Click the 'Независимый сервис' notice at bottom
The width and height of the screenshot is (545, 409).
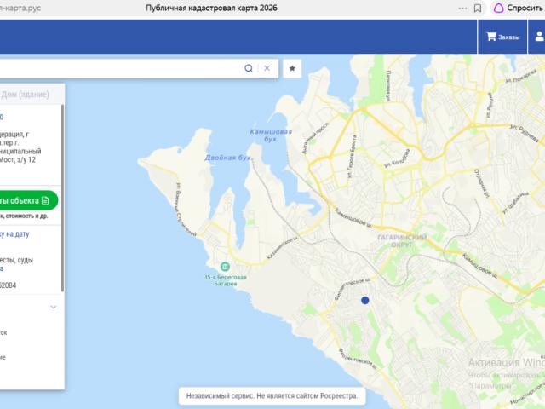coord(272,395)
